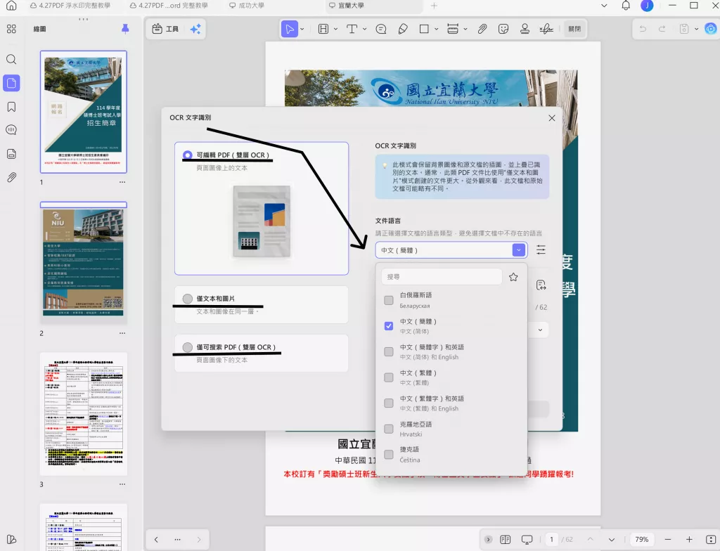Collapse the 文件語言 dropdown arrow
This screenshot has width=720, height=551.
tap(518, 250)
